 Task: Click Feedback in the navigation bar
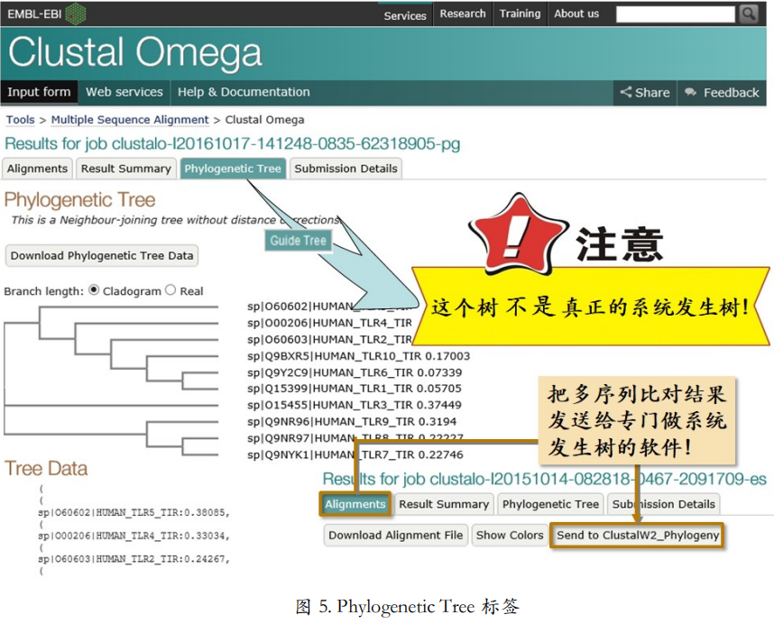[723, 92]
